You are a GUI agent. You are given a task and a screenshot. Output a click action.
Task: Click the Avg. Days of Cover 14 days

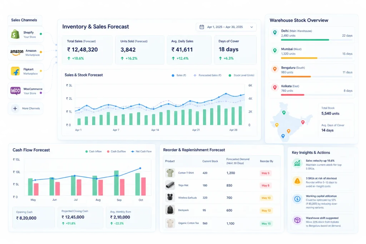click(x=327, y=130)
